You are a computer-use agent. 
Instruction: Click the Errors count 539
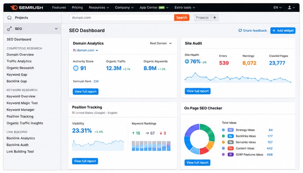224,63
